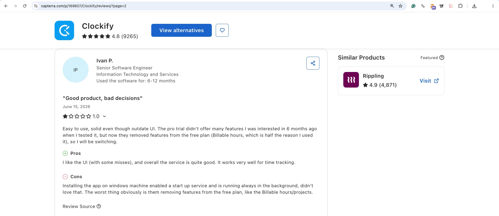
Task: Expand the 1.0 rating breakdown chevron
Action: tap(104, 116)
